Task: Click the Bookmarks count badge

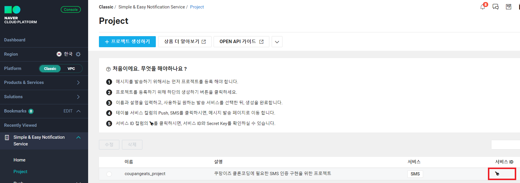Action: click(x=31, y=111)
